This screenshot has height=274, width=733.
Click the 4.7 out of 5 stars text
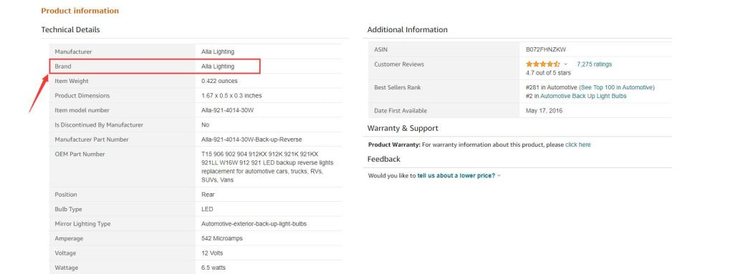(x=548, y=73)
